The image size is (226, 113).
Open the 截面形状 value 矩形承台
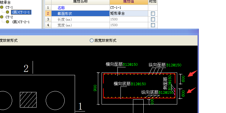click(x=129, y=13)
